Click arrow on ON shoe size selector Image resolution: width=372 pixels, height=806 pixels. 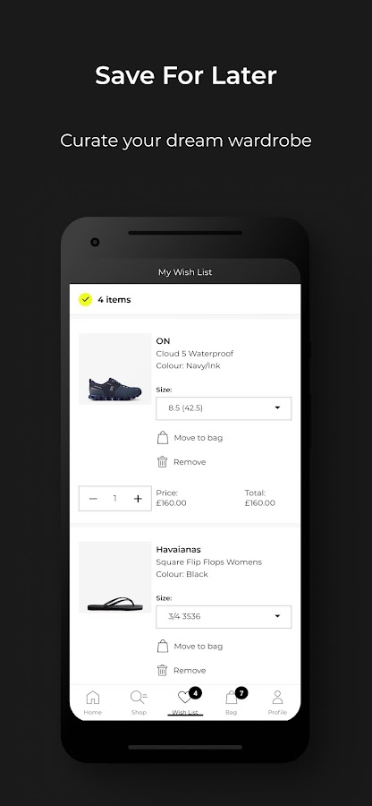click(277, 407)
